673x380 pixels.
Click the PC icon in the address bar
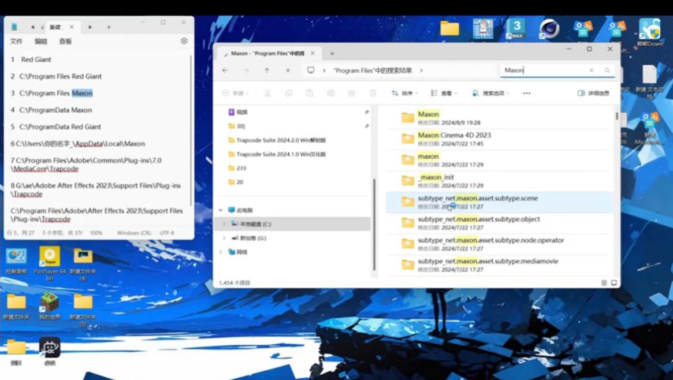tap(311, 70)
